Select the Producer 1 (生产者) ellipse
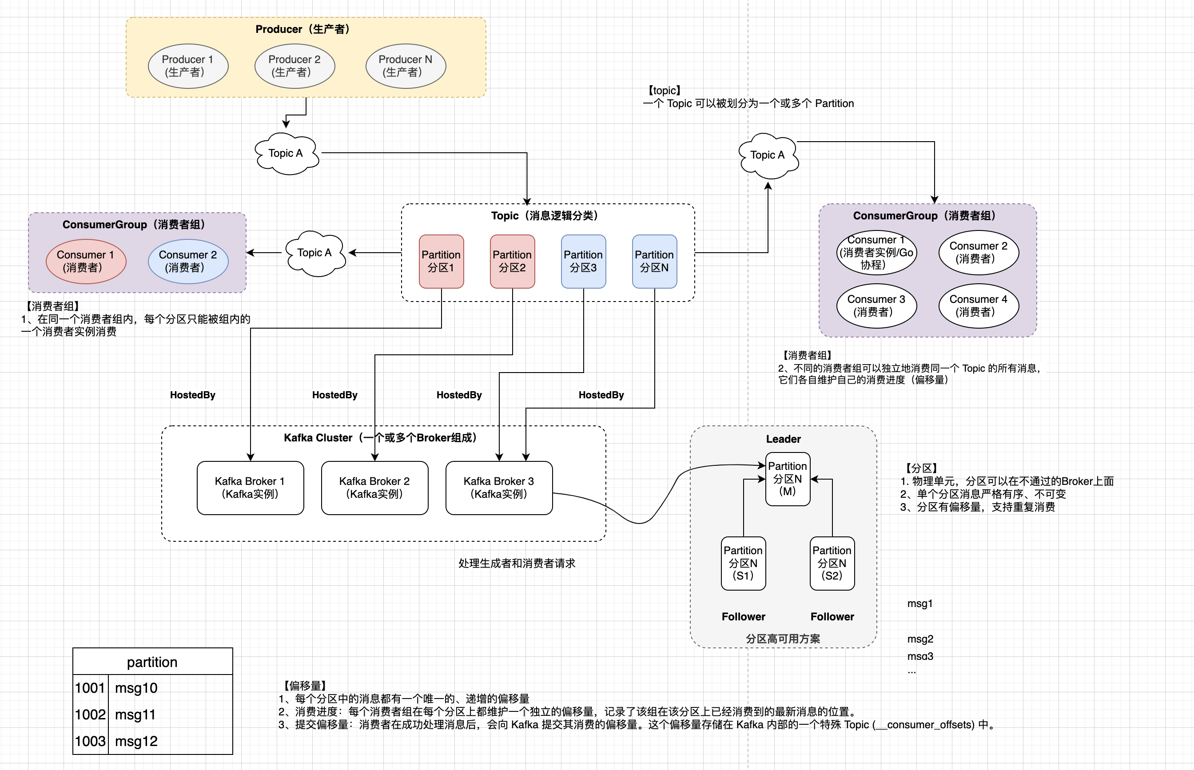Image resolution: width=1194 pixels, height=770 pixels. pos(188,66)
